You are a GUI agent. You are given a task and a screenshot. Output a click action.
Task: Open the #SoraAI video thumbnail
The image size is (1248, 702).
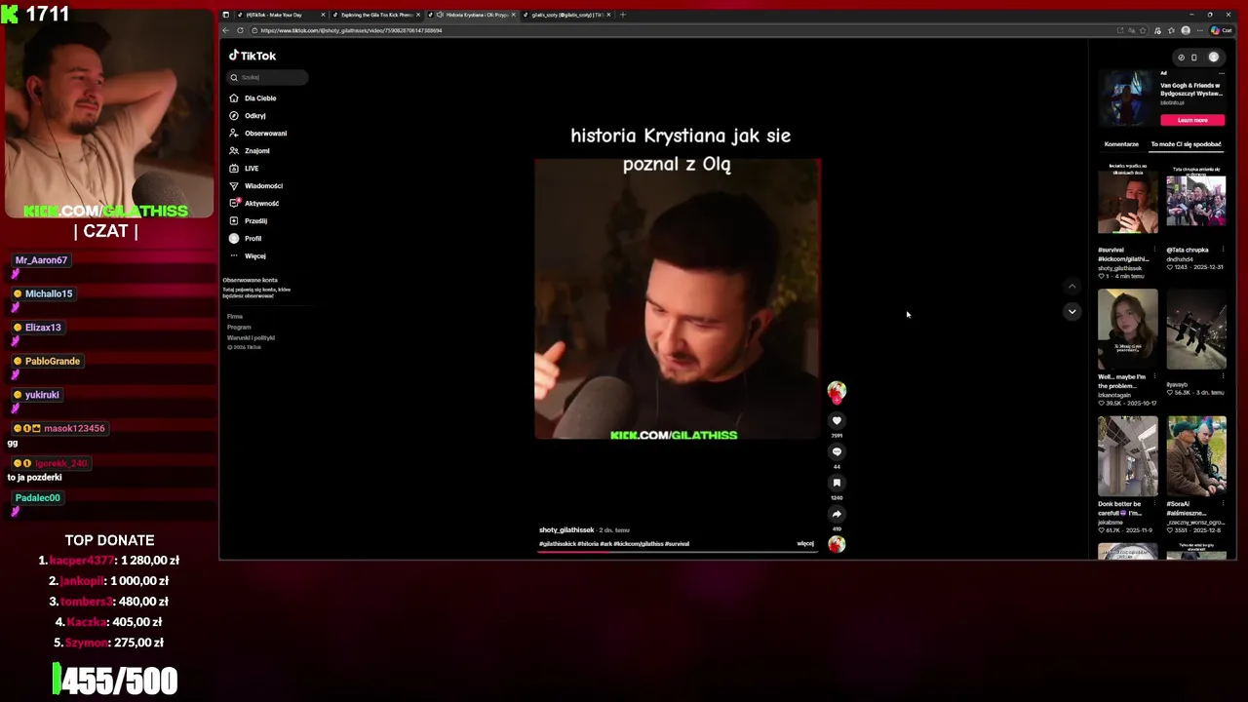point(1196,456)
